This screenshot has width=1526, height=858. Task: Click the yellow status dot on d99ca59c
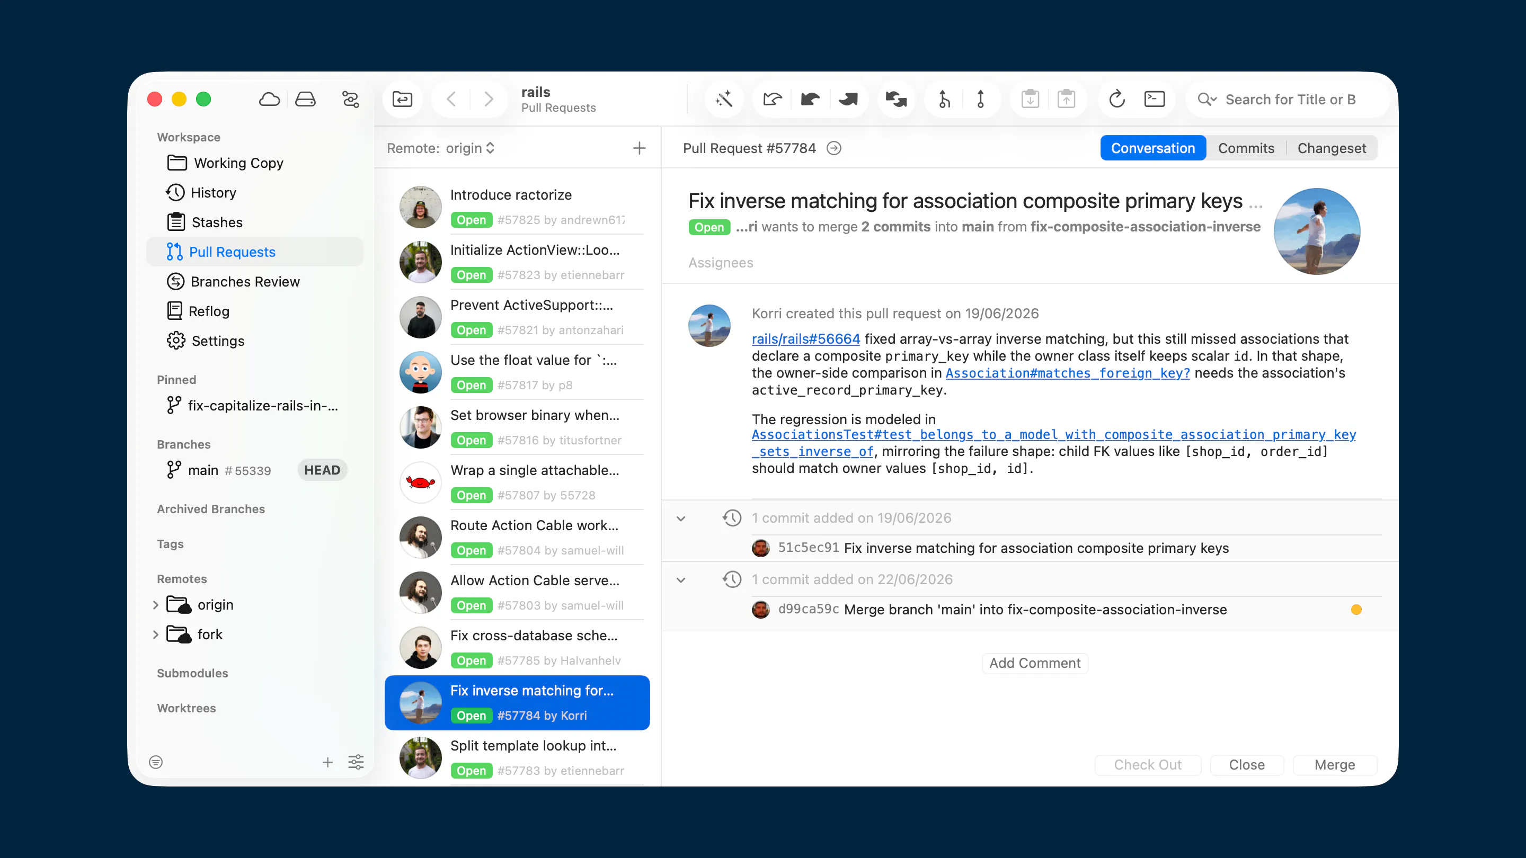coord(1356,609)
